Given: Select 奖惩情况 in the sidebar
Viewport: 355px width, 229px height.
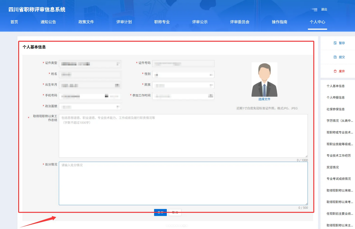Looking at the screenshot, I should click(x=332, y=167).
